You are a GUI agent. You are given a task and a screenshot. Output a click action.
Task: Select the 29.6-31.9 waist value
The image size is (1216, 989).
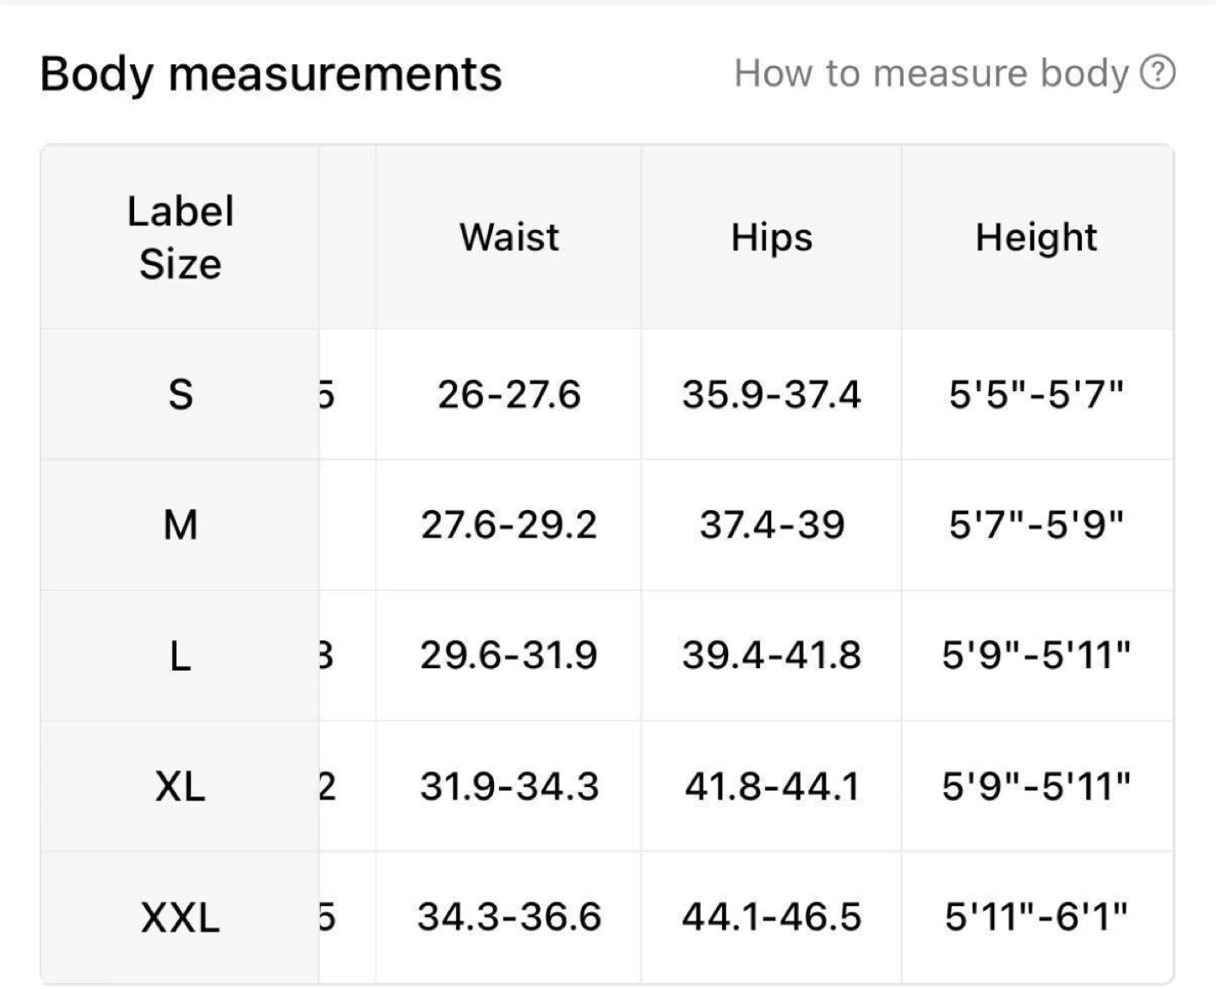pos(509,655)
